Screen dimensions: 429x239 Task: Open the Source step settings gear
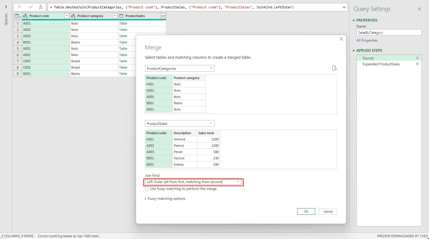(417, 58)
